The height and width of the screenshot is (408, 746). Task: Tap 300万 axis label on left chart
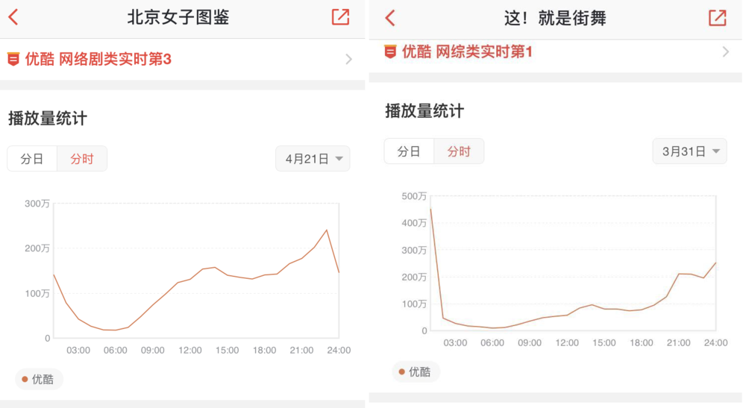(x=37, y=204)
